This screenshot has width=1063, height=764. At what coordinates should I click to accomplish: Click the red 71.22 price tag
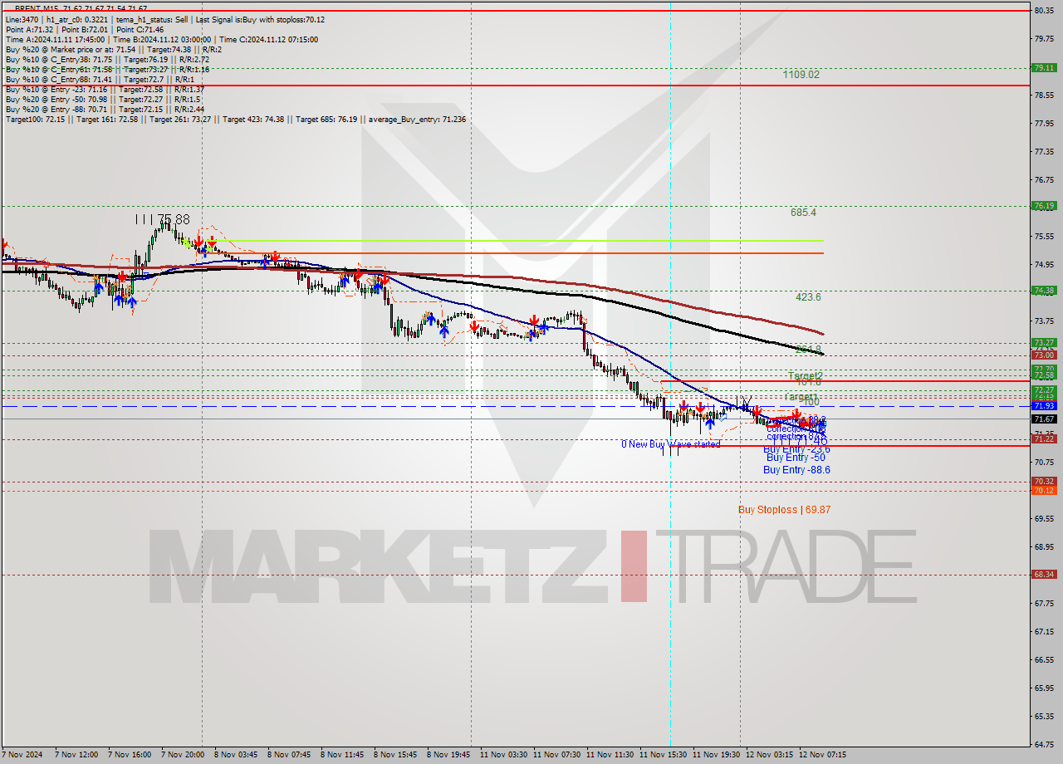click(1044, 439)
